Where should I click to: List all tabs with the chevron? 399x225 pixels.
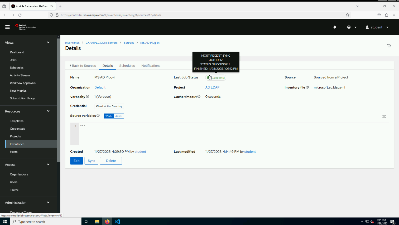click(x=358, y=6)
